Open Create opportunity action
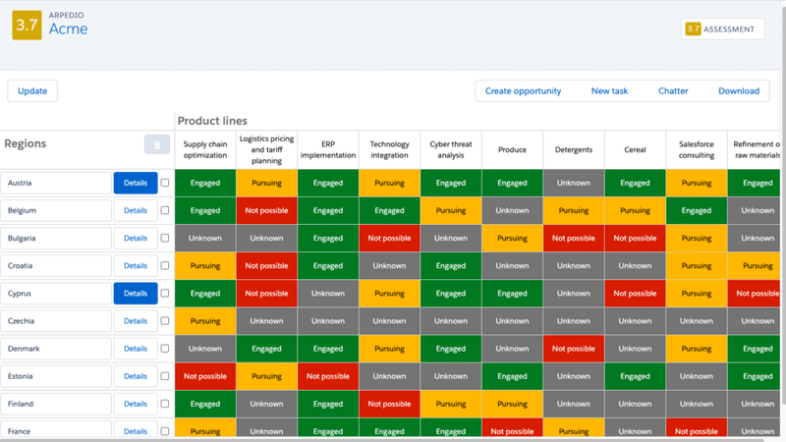This screenshot has width=786, height=442. click(x=523, y=90)
